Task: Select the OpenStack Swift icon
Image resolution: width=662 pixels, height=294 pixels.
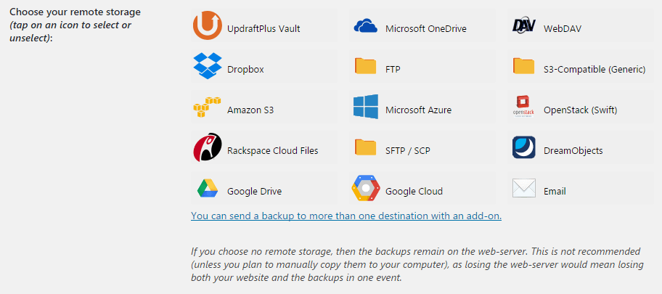Action: (x=523, y=107)
